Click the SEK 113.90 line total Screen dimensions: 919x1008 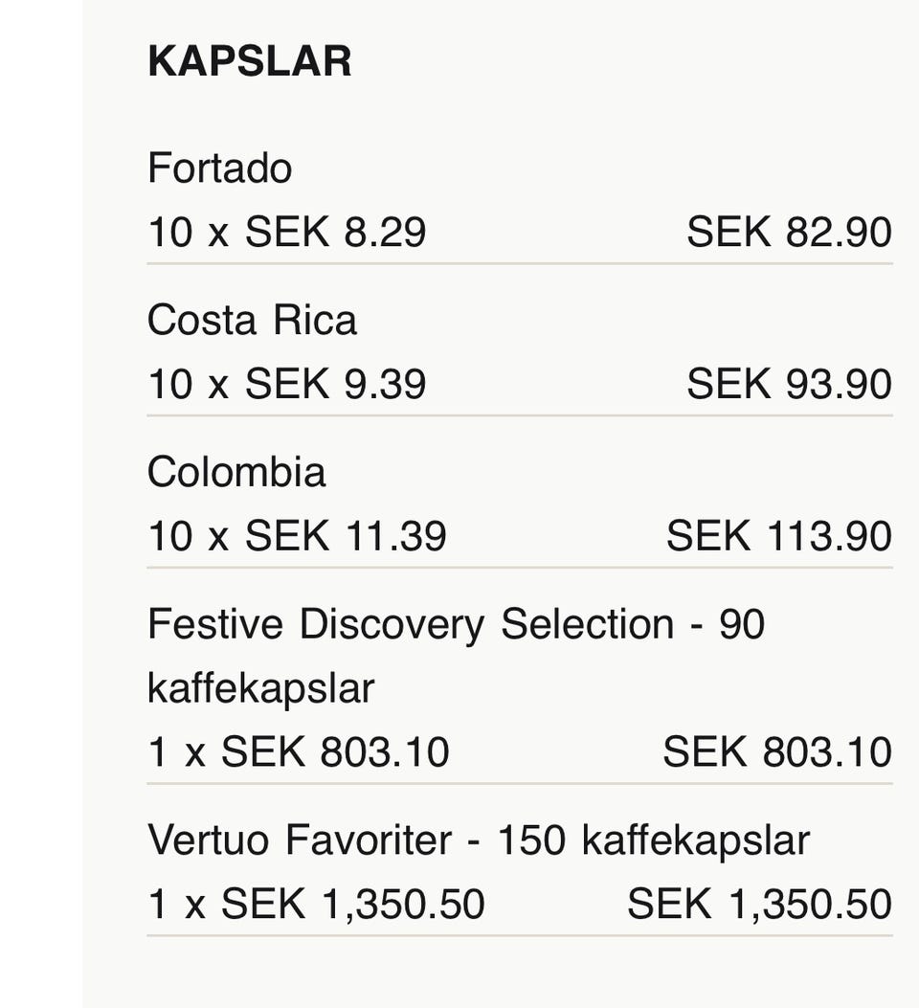coord(778,536)
